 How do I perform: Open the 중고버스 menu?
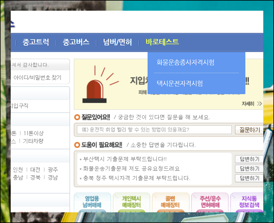(76, 42)
